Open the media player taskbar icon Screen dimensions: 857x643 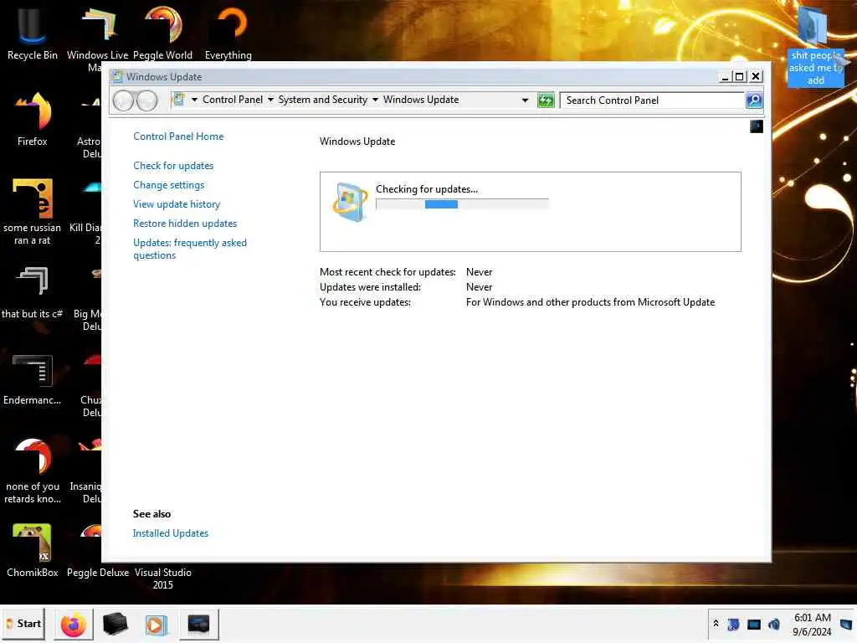(156, 625)
